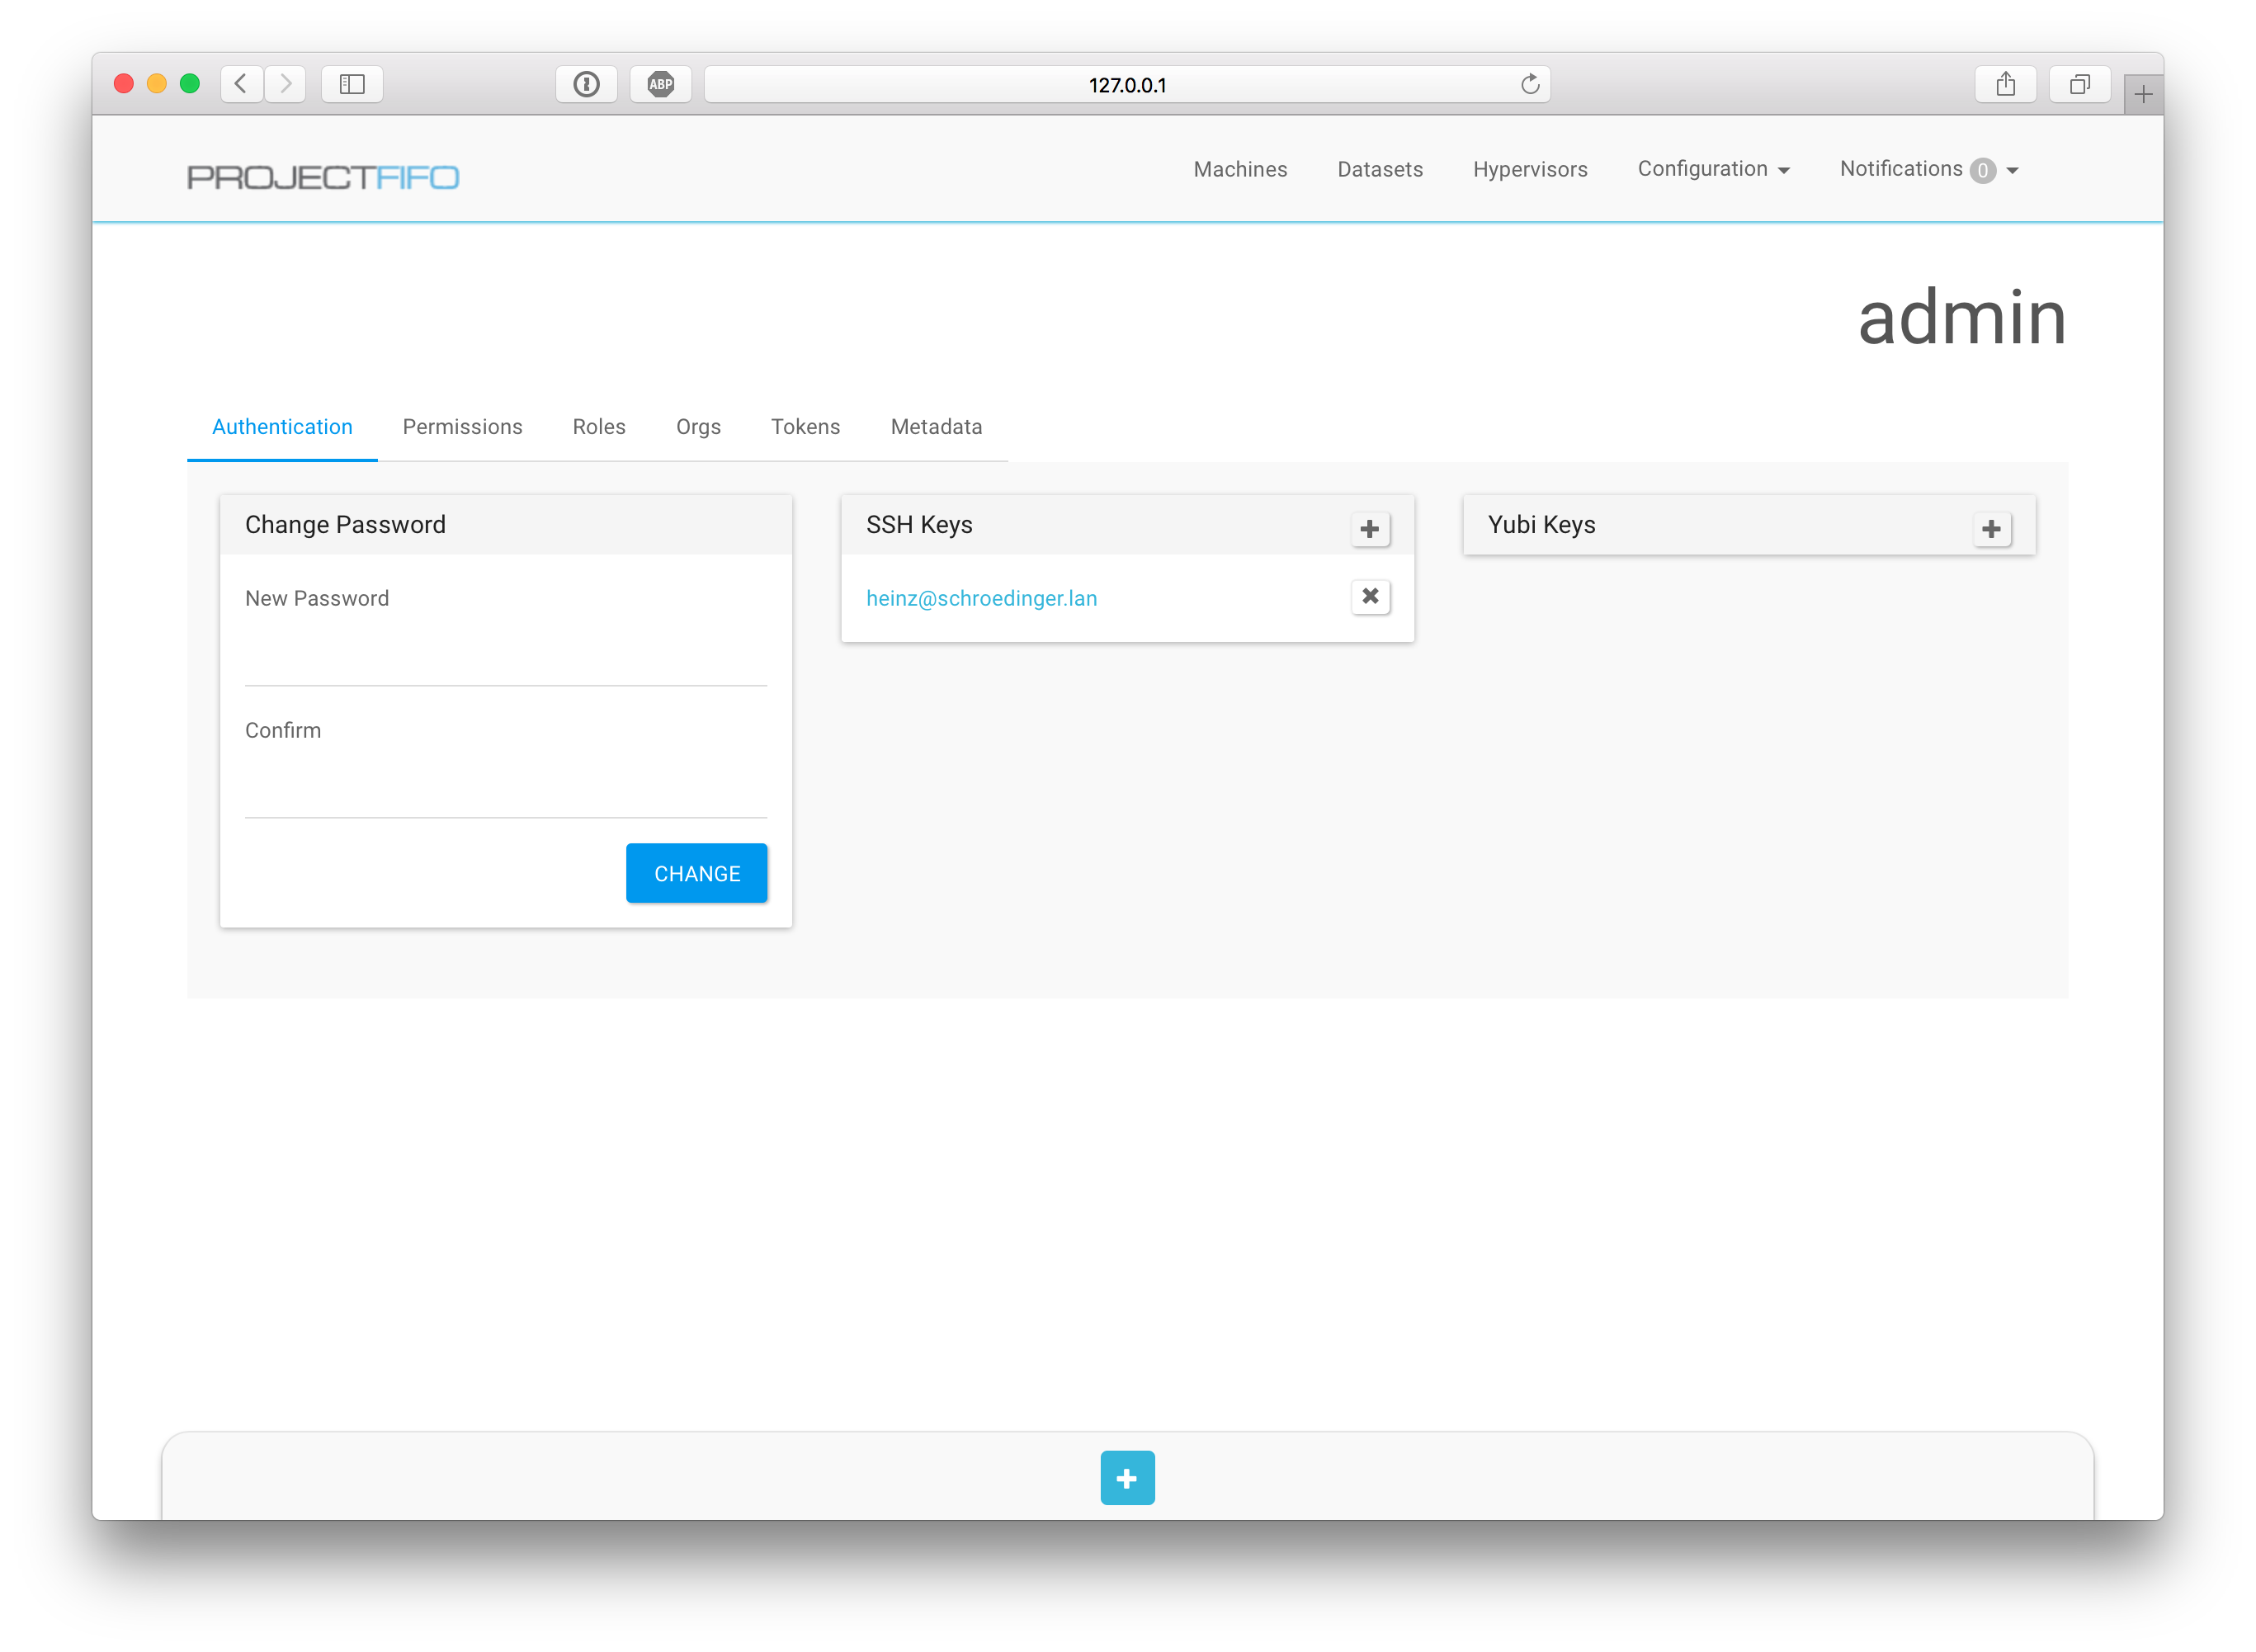Open a new browser tab
This screenshot has height=1652, width=2256.
(2142, 95)
